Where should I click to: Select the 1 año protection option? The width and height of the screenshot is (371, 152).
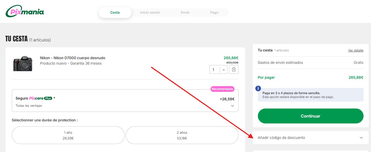tap(68, 135)
